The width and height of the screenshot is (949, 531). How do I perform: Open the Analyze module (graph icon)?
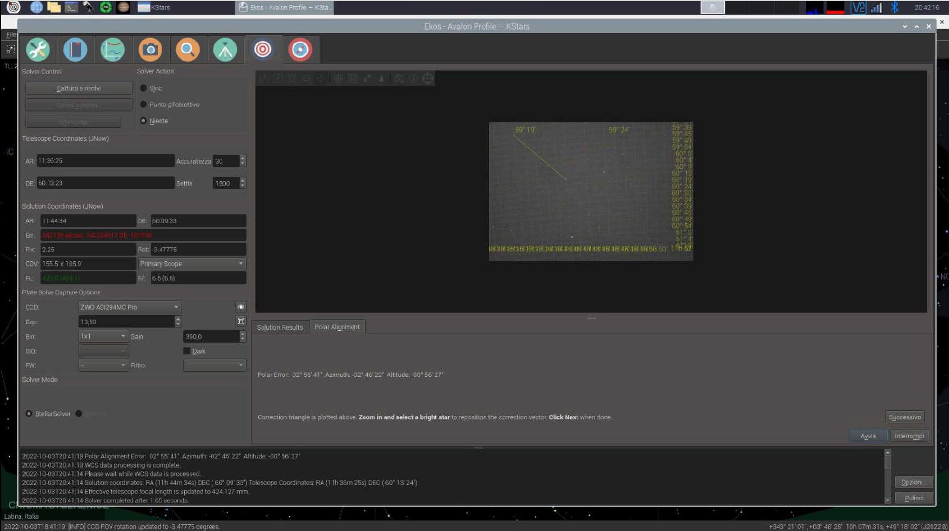pos(112,50)
